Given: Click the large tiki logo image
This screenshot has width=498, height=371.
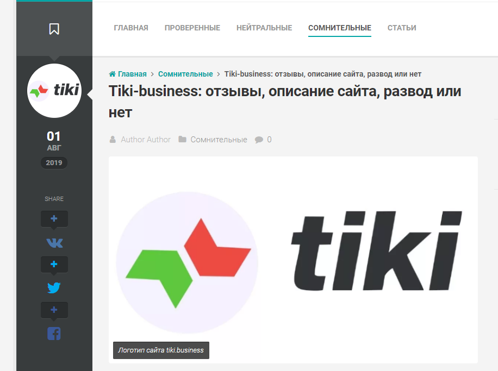Looking at the screenshot, I should [293, 260].
